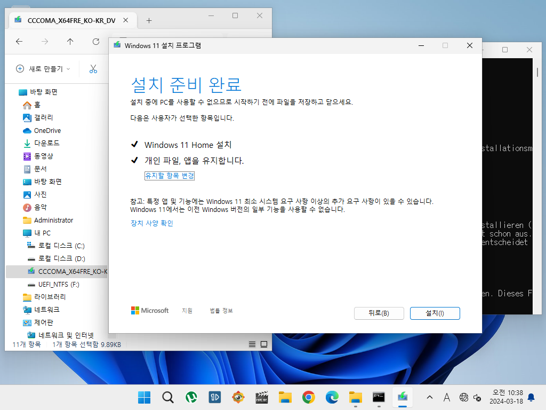
Task: Select 다운로드 in the navigation pane
Action: pyautogui.click(x=41, y=143)
